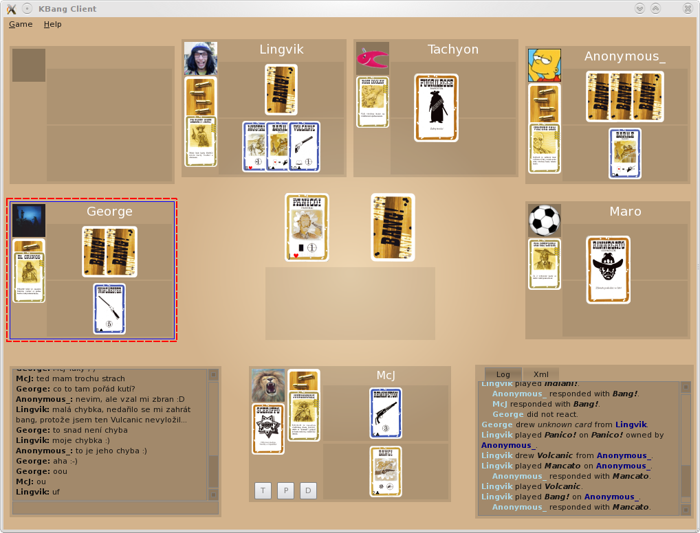The image size is (700, 533).
Task: Select the Bang! card in McJ's hand
Action: click(x=385, y=471)
